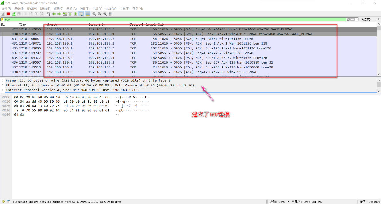Select packet 434 in the list

[x=188, y=53]
